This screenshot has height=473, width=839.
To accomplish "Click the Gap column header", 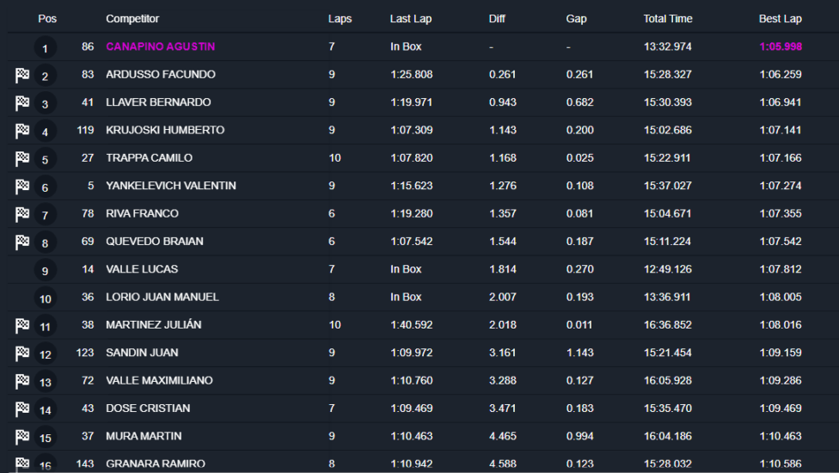I will [576, 19].
